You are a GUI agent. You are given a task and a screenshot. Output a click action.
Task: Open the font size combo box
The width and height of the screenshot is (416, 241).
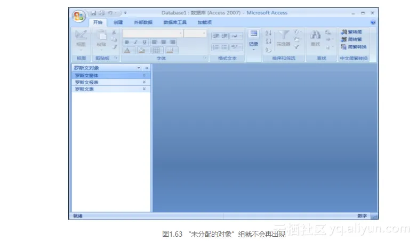[195, 34]
